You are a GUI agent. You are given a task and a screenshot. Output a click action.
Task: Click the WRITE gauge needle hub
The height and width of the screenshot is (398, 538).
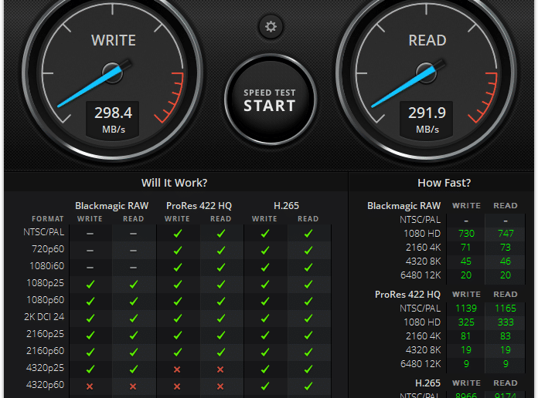[113, 73]
